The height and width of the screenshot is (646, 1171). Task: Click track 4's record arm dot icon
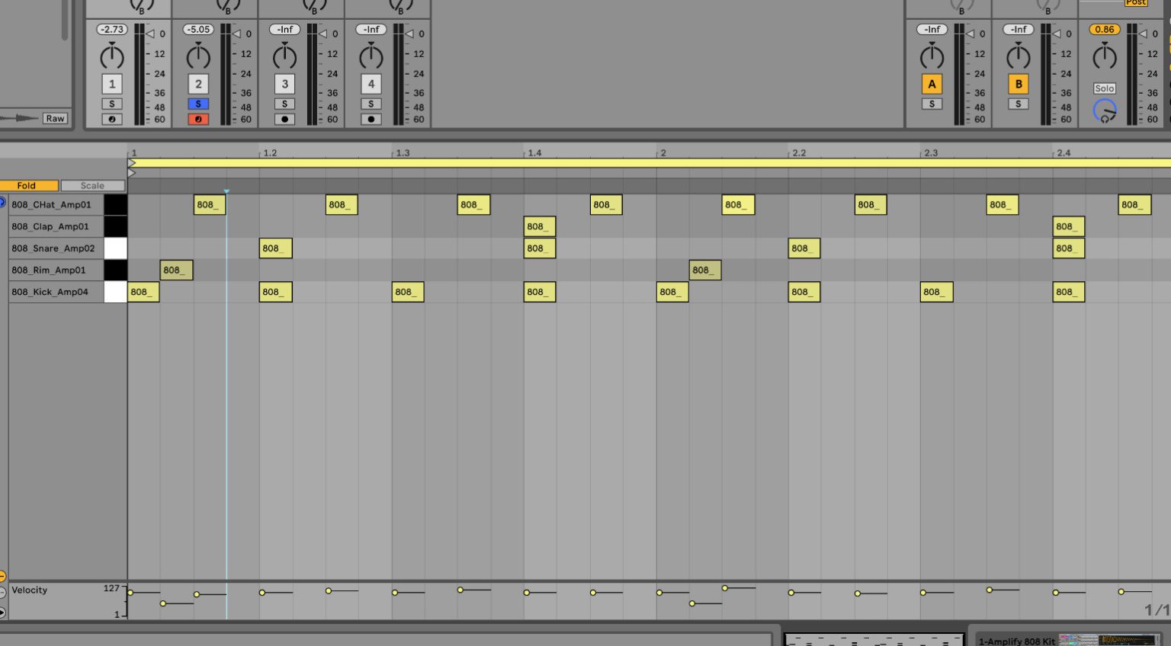[371, 119]
